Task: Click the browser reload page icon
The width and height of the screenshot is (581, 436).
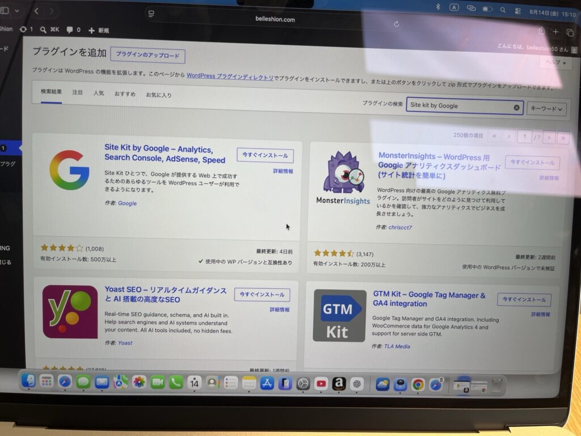Action: coord(397,24)
